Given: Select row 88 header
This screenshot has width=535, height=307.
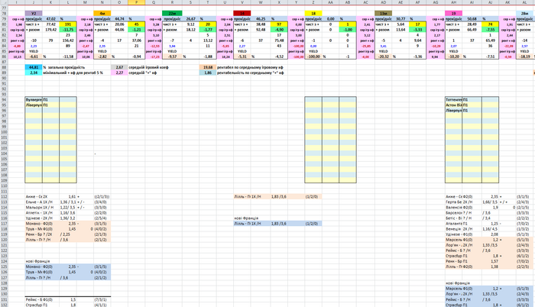Looking at the screenshot, I should point(5,67).
